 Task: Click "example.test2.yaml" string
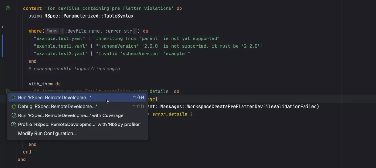click(61, 53)
